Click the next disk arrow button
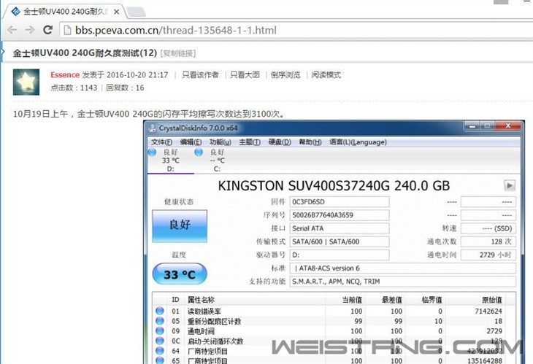 (x=509, y=186)
